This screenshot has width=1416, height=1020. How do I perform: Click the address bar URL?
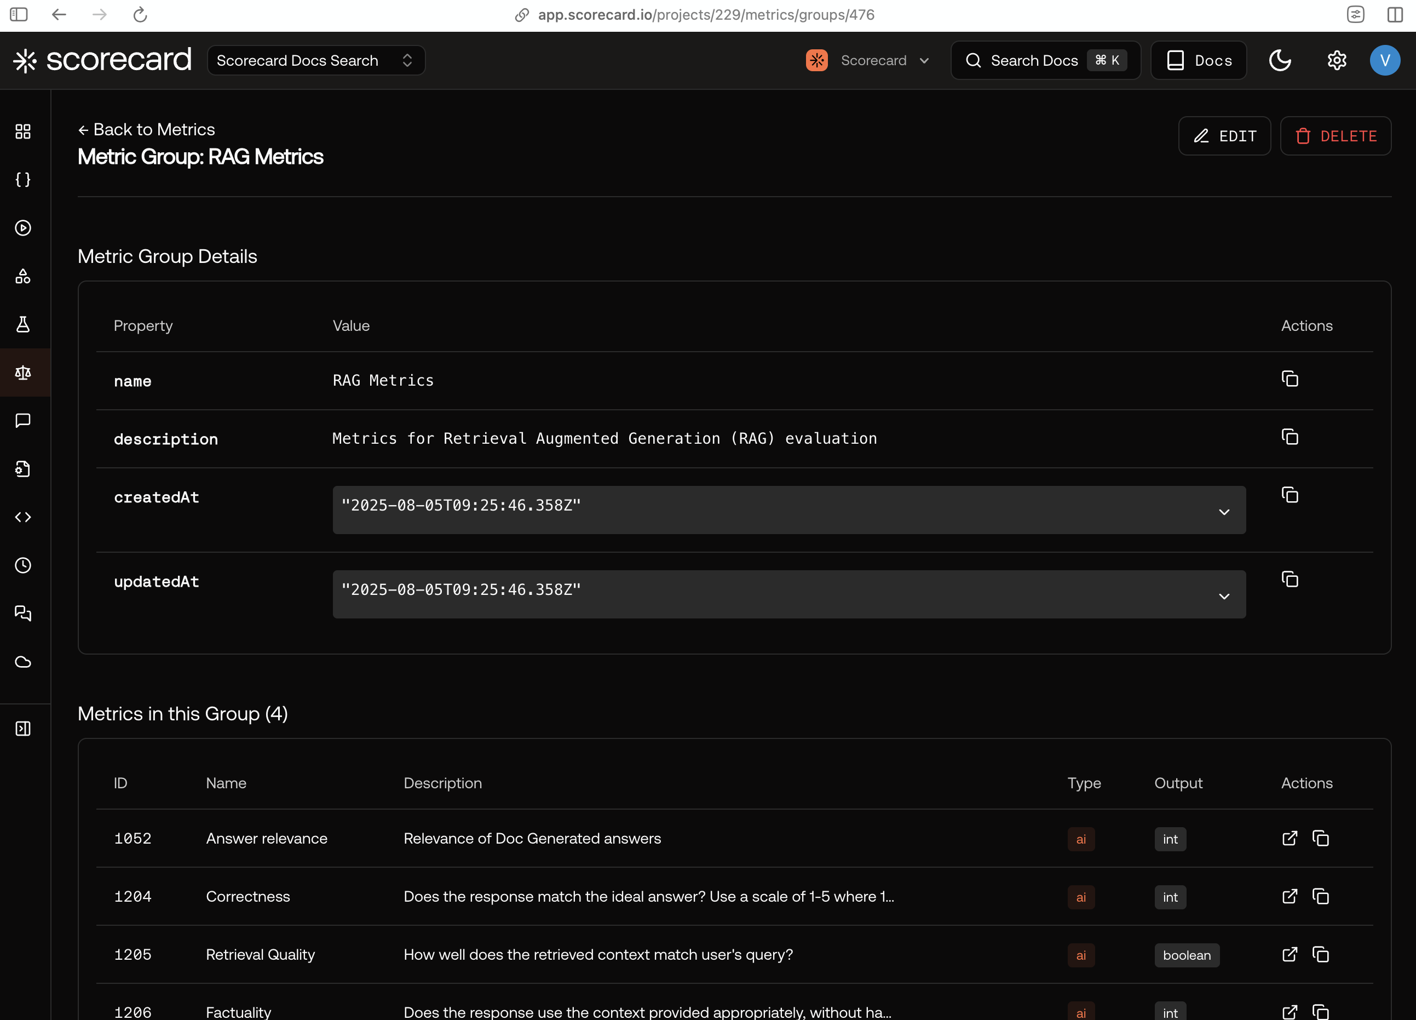706,14
